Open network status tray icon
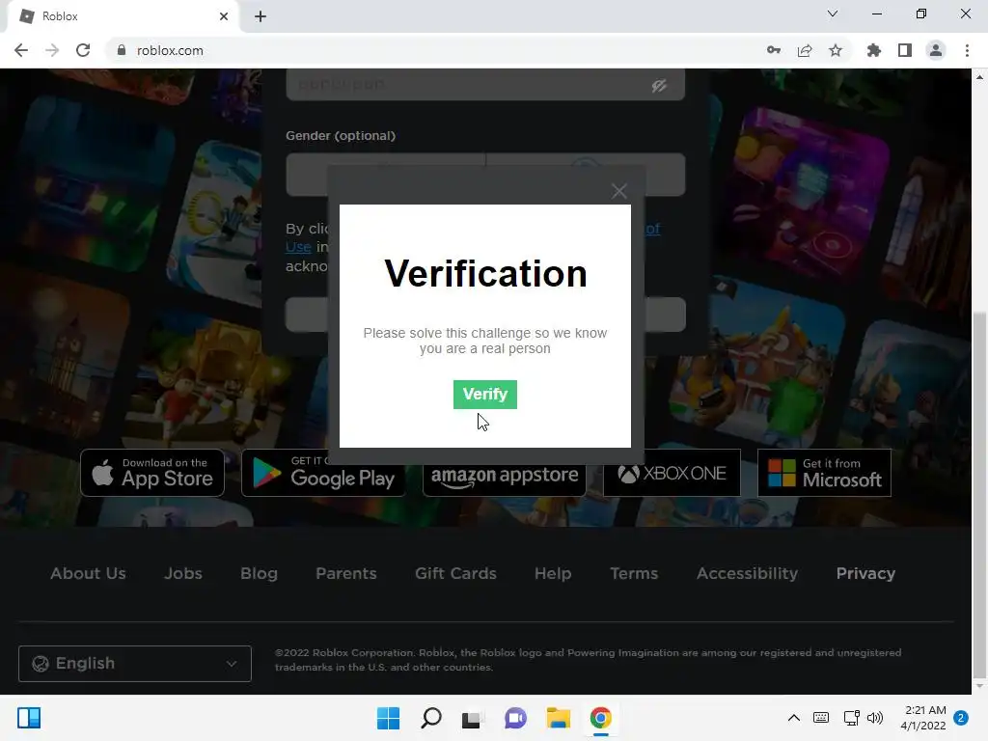 [x=851, y=718]
